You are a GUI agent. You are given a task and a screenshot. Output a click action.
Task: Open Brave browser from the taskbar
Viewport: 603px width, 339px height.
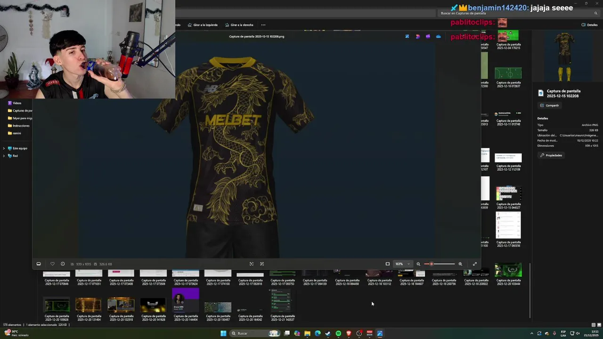(x=349, y=333)
